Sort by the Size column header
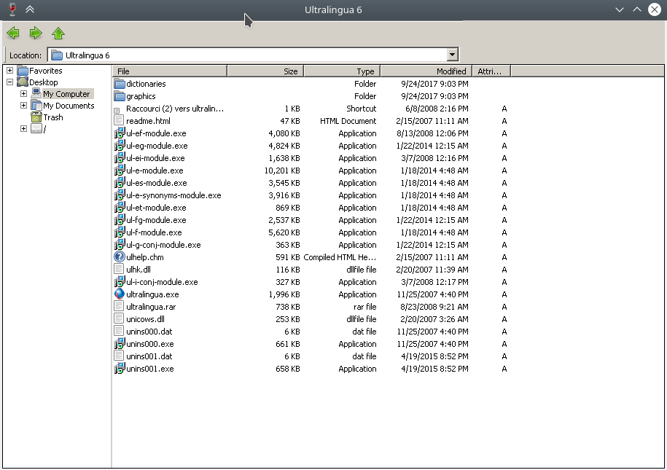 click(x=265, y=71)
